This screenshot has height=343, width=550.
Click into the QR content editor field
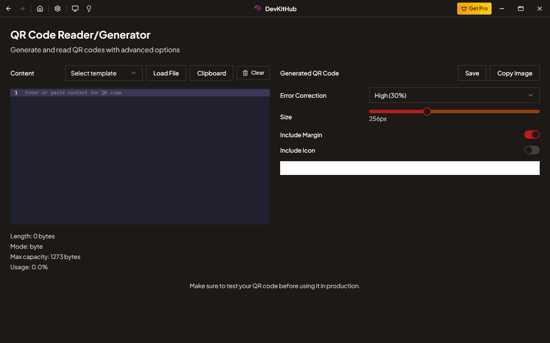tap(140, 156)
